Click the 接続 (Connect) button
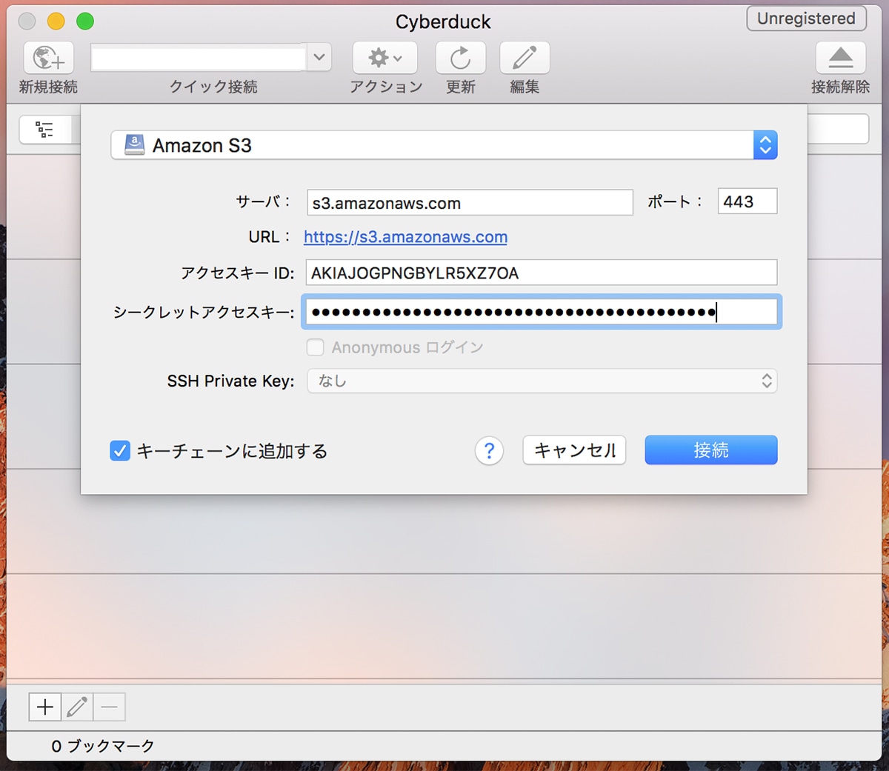Screen dimensions: 889x771 pos(711,450)
